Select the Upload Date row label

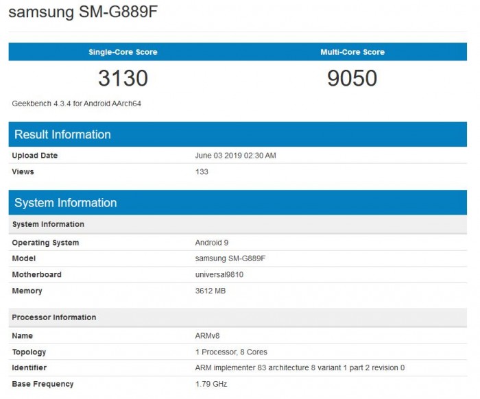(35, 156)
